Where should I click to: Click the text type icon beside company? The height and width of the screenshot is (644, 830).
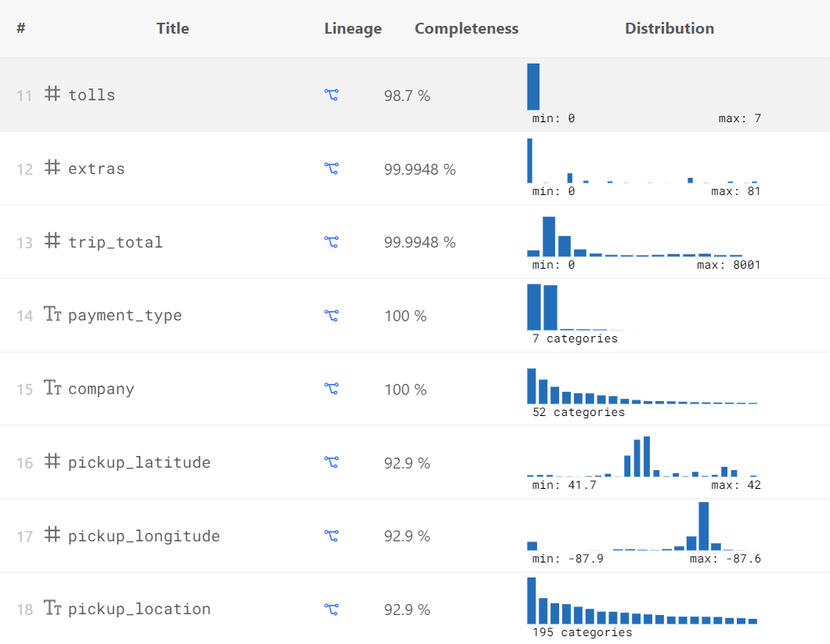(x=52, y=389)
